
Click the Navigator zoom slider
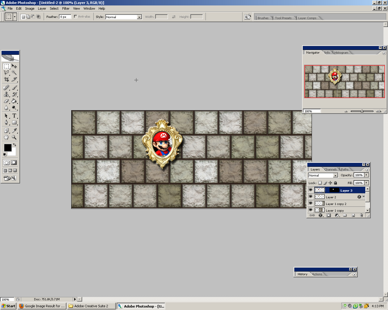362,111
